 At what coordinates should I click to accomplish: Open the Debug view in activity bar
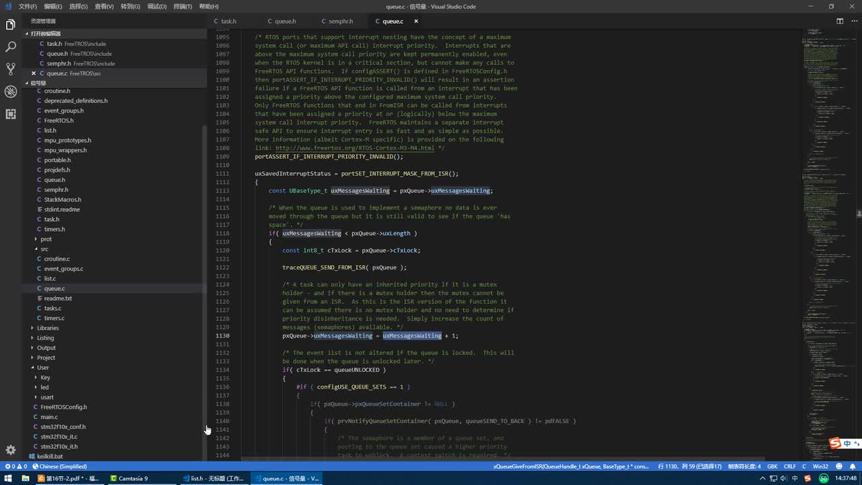[10, 92]
